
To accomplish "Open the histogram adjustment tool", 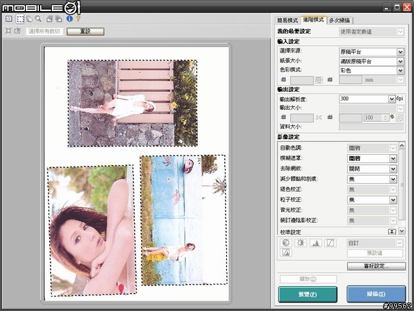I will (316, 242).
